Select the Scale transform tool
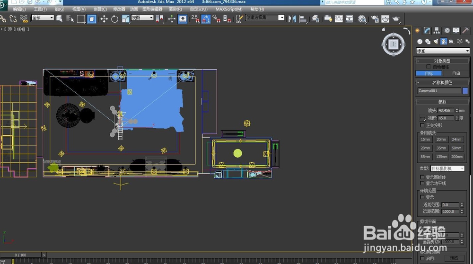 coord(125,19)
